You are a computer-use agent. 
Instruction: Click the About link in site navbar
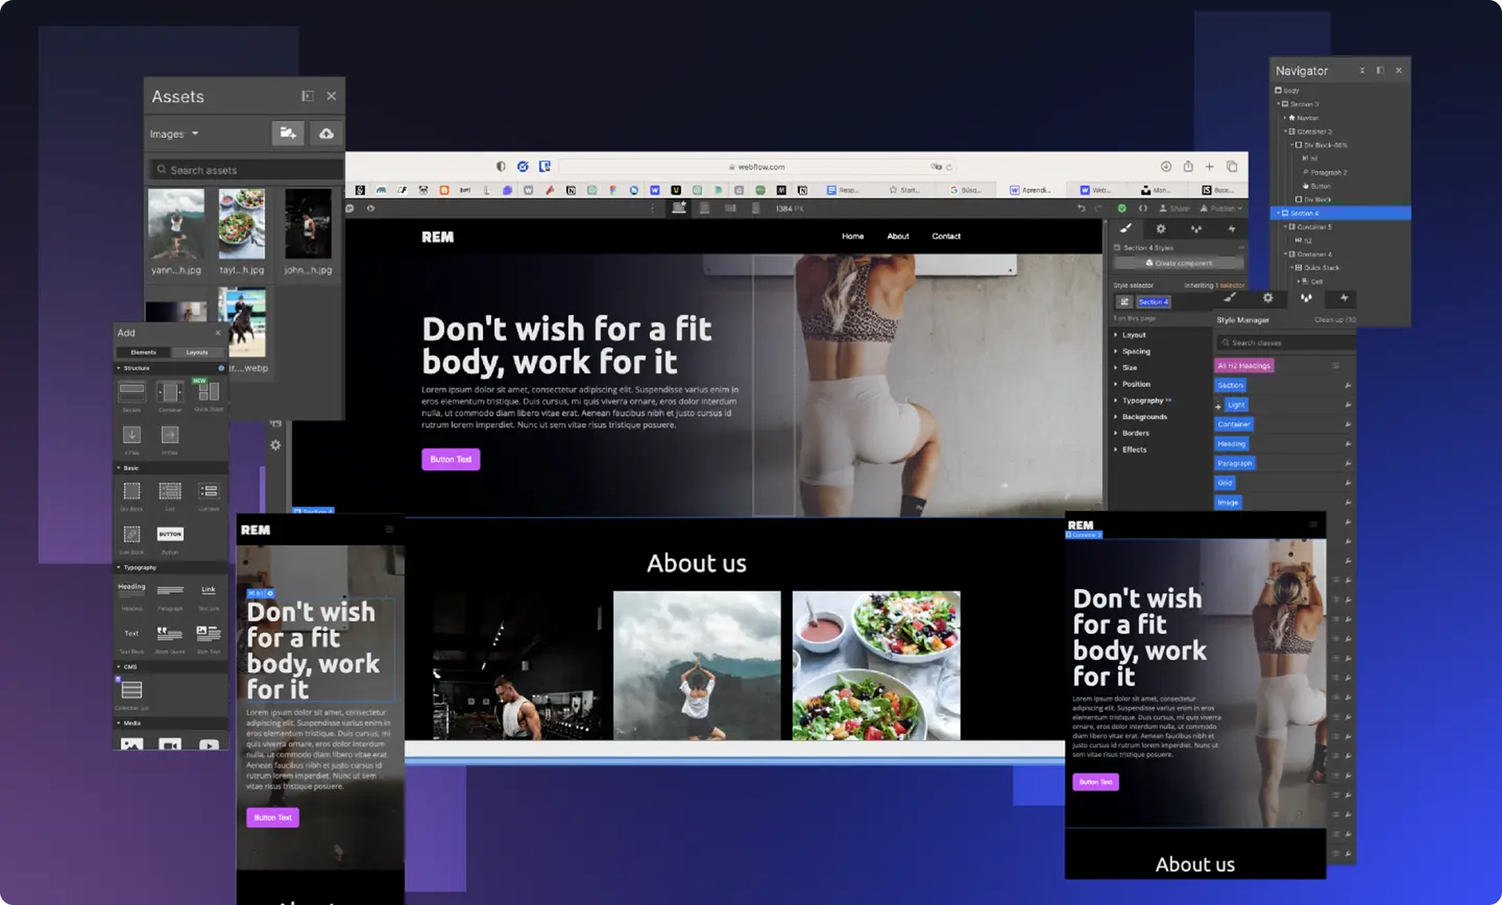pos(897,236)
